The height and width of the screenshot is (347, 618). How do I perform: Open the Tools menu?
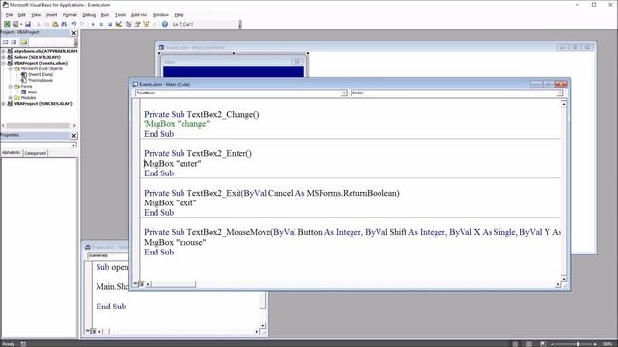[x=120, y=15]
